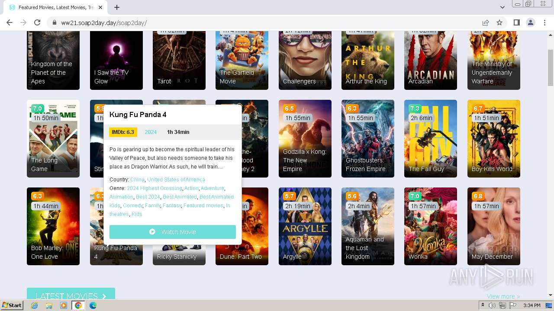The width and height of the screenshot is (554, 311).
Task: Open the United States of America link
Action: click(176, 180)
